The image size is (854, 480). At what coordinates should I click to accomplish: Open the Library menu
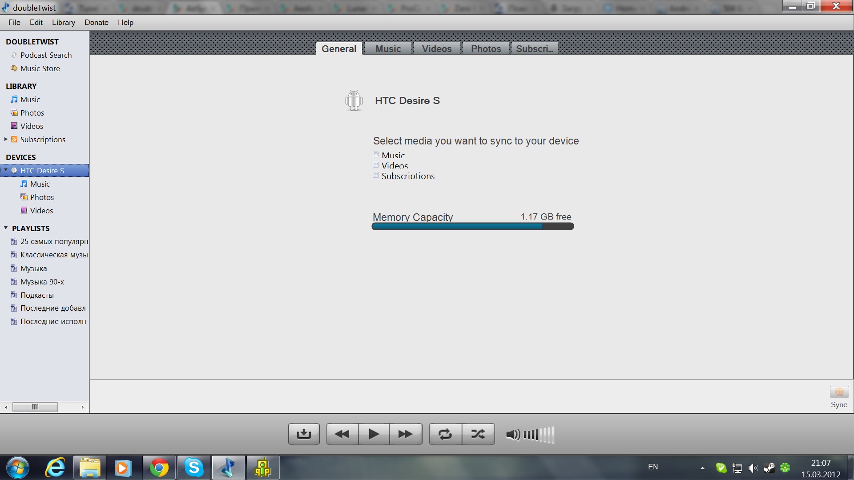coord(63,22)
